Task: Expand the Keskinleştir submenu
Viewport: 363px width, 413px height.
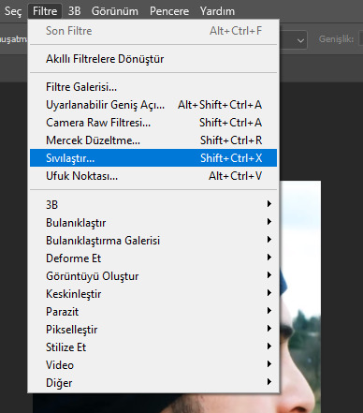Action: coord(153,294)
